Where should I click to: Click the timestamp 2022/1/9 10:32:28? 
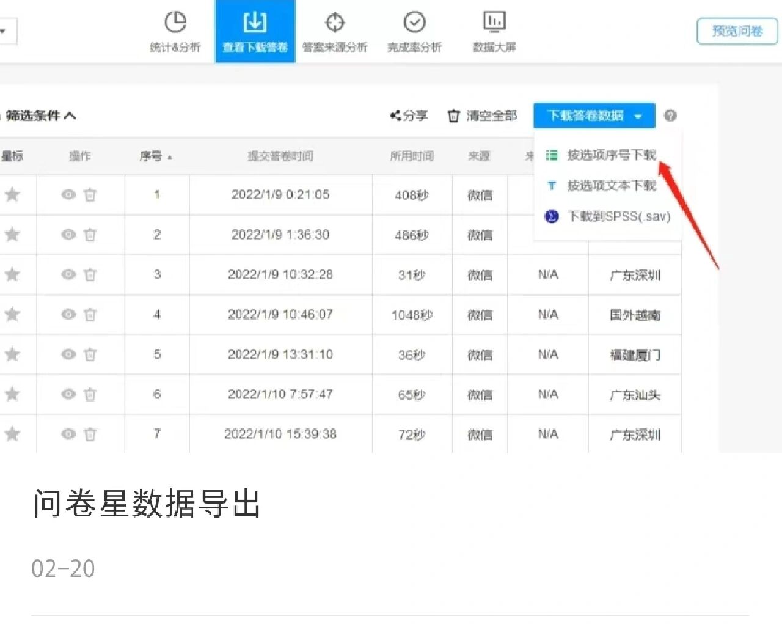point(280,274)
